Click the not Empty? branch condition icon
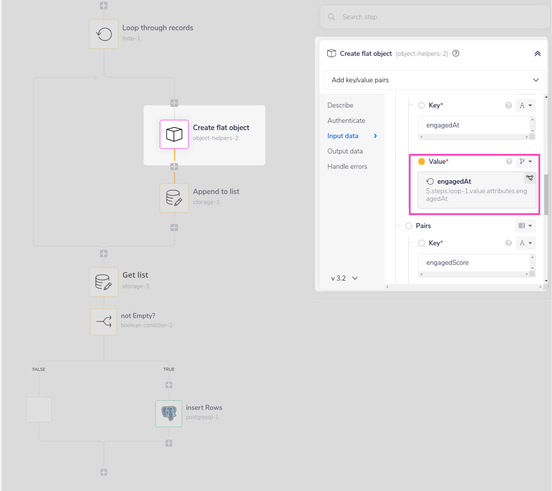This screenshot has width=552, height=491. click(104, 322)
